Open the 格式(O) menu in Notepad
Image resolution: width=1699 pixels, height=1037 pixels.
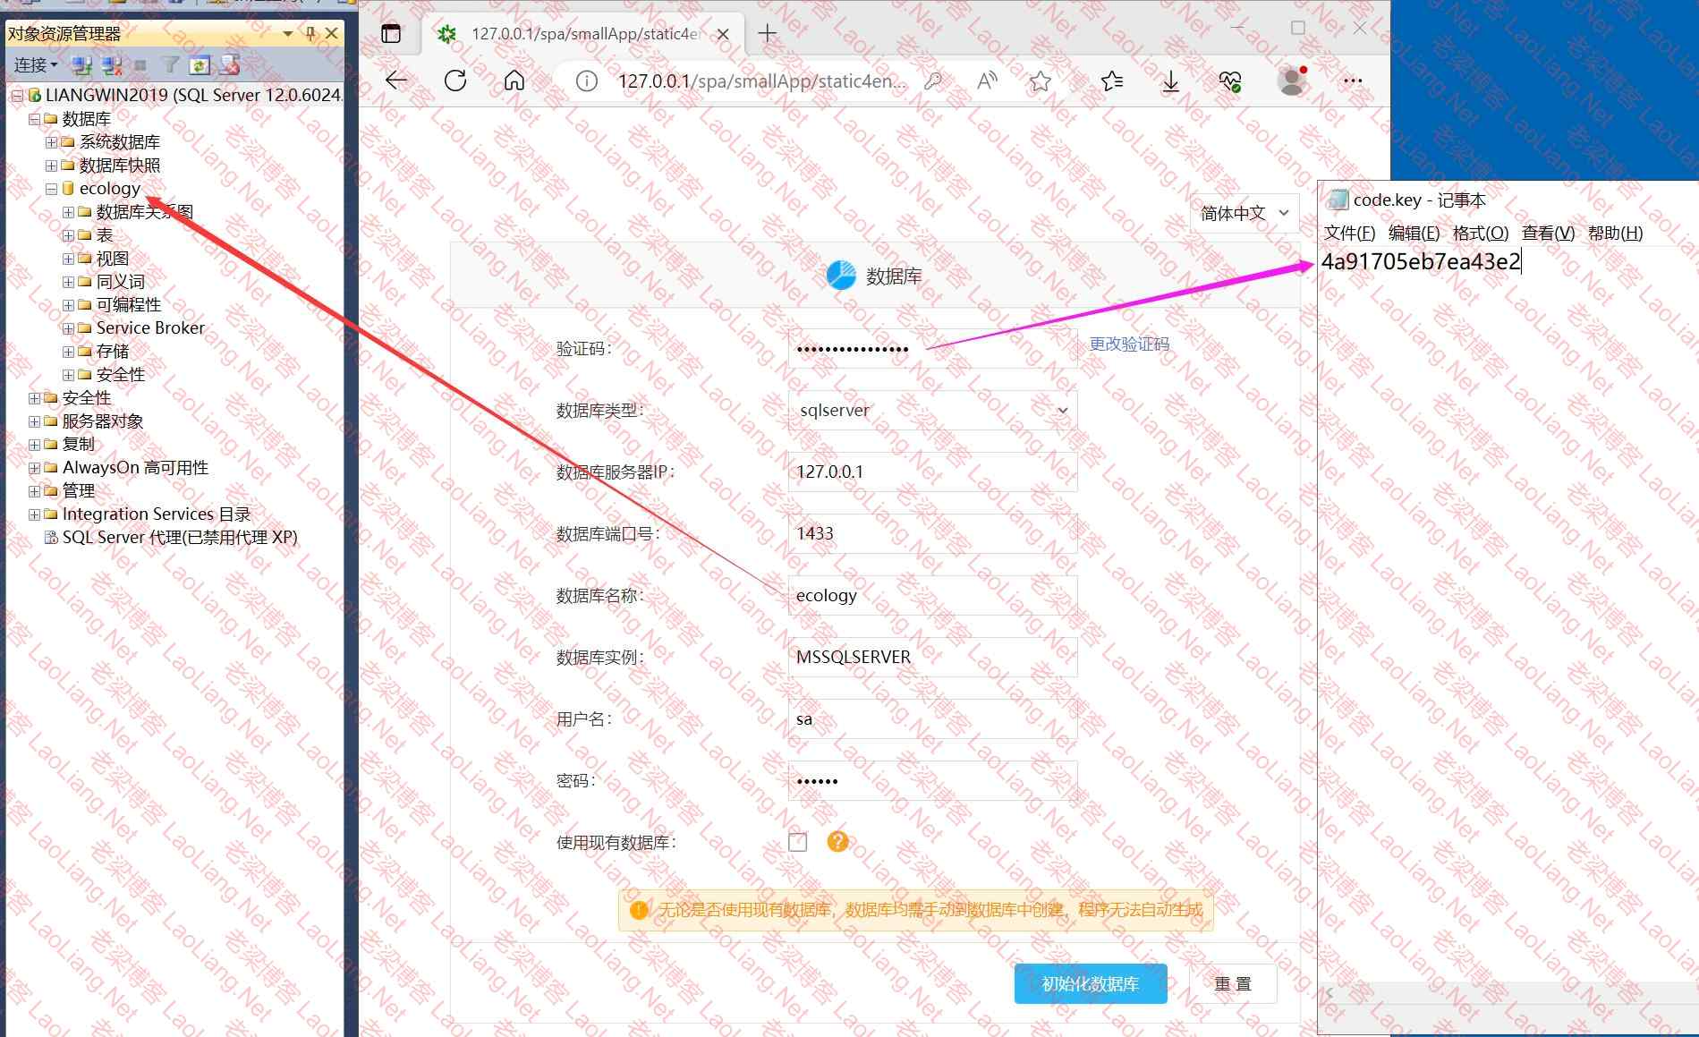point(1480,234)
